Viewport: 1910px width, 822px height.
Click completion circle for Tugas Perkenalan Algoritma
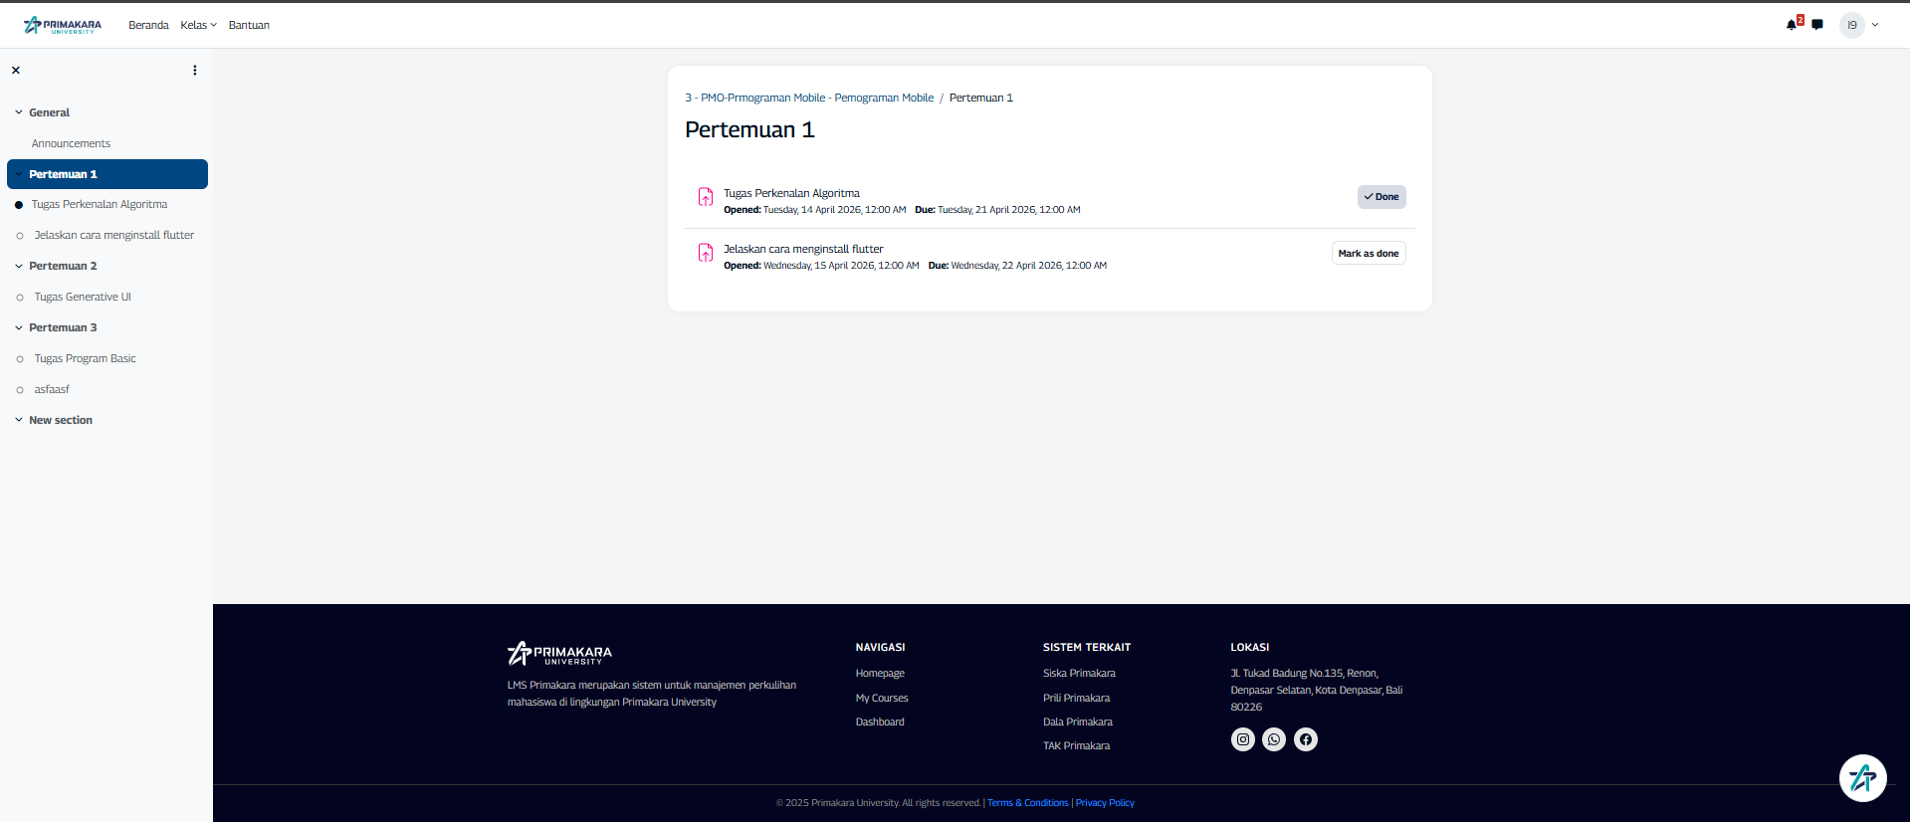point(19,205)
